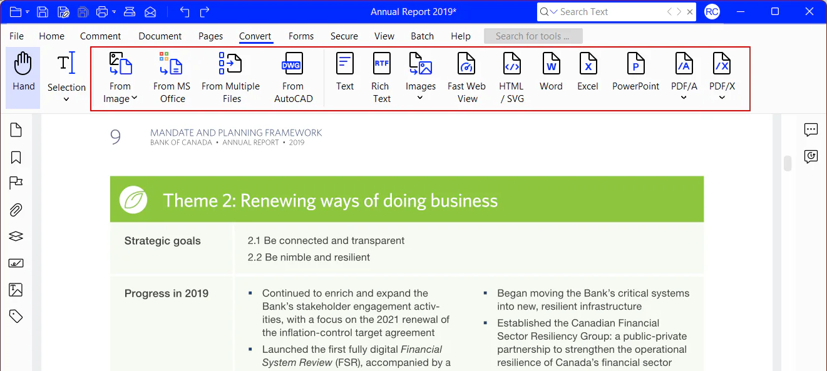Create PDF From AutoCAD
The height and width of the screenshot is (371, 827).
point(293,78)
